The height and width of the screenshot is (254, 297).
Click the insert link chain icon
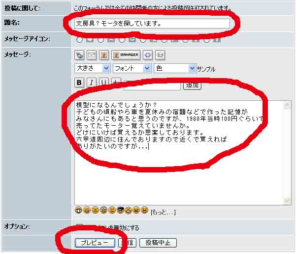[79, 55]
